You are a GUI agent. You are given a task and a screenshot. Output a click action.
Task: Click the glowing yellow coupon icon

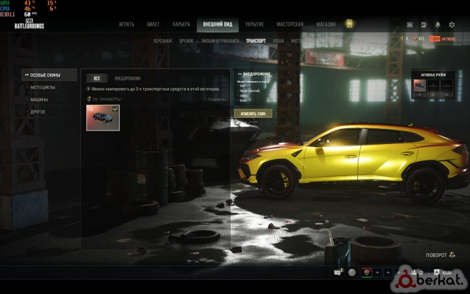pyautogui.click(x=349, y=24)
